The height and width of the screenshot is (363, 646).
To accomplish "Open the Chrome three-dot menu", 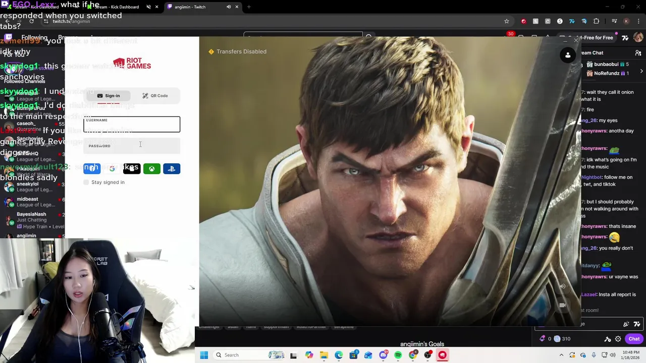I will coord(638,21).
